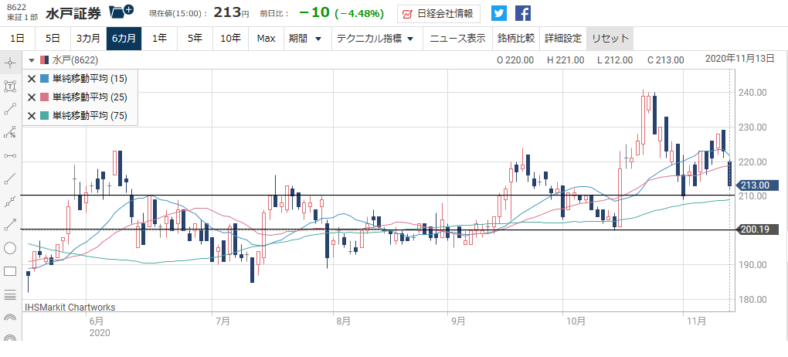Select the regression trend line tool
Image resolution: width=788 pixels, height=357 pixels.
10,202
